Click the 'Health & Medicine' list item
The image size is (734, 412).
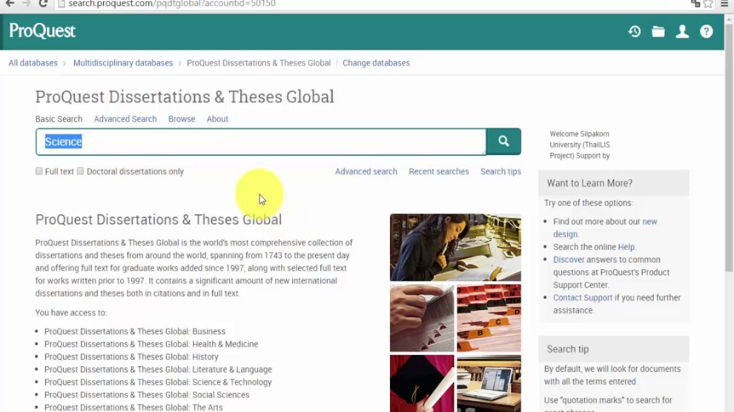tap(151, 344)
